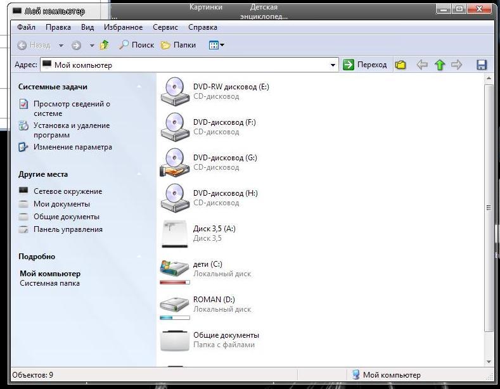
Task: Click the Изменение параметра icon
Action: click(23, 147)
